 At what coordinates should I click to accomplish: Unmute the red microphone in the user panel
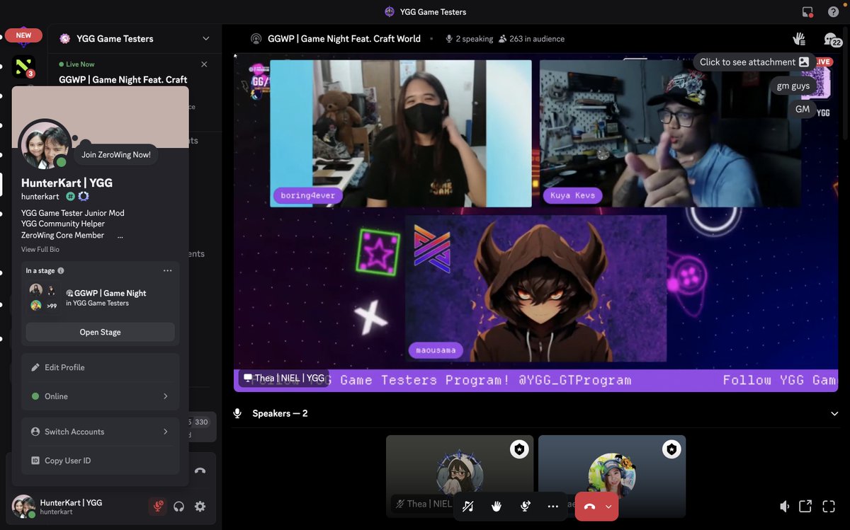coord(158,507)
